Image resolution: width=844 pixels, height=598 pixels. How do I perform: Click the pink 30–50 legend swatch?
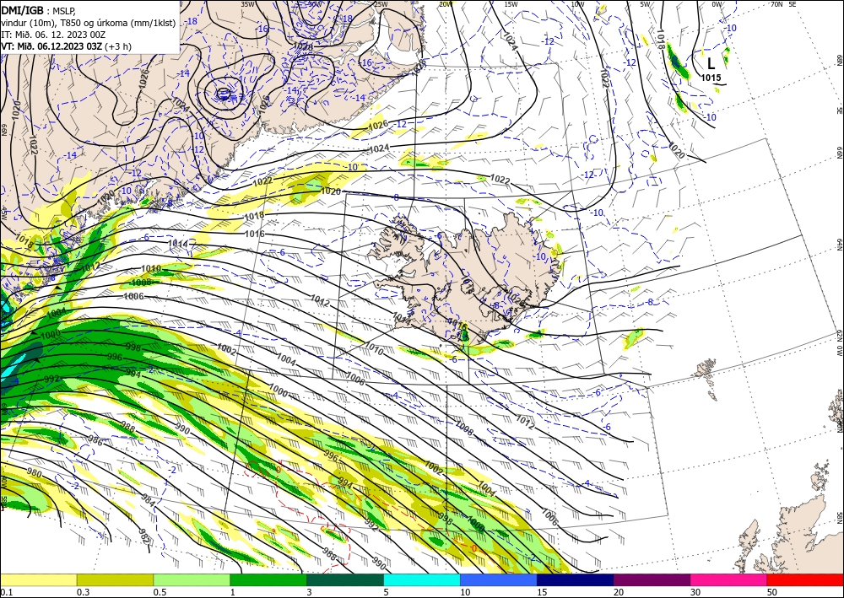tap(729, 579)
